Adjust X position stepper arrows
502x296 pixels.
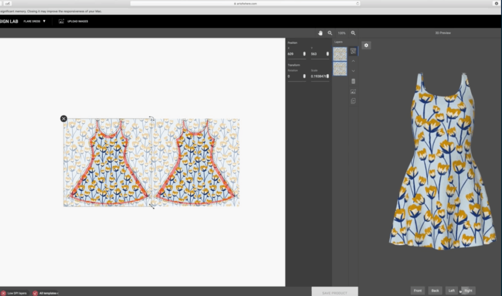[x=304, y=54]
